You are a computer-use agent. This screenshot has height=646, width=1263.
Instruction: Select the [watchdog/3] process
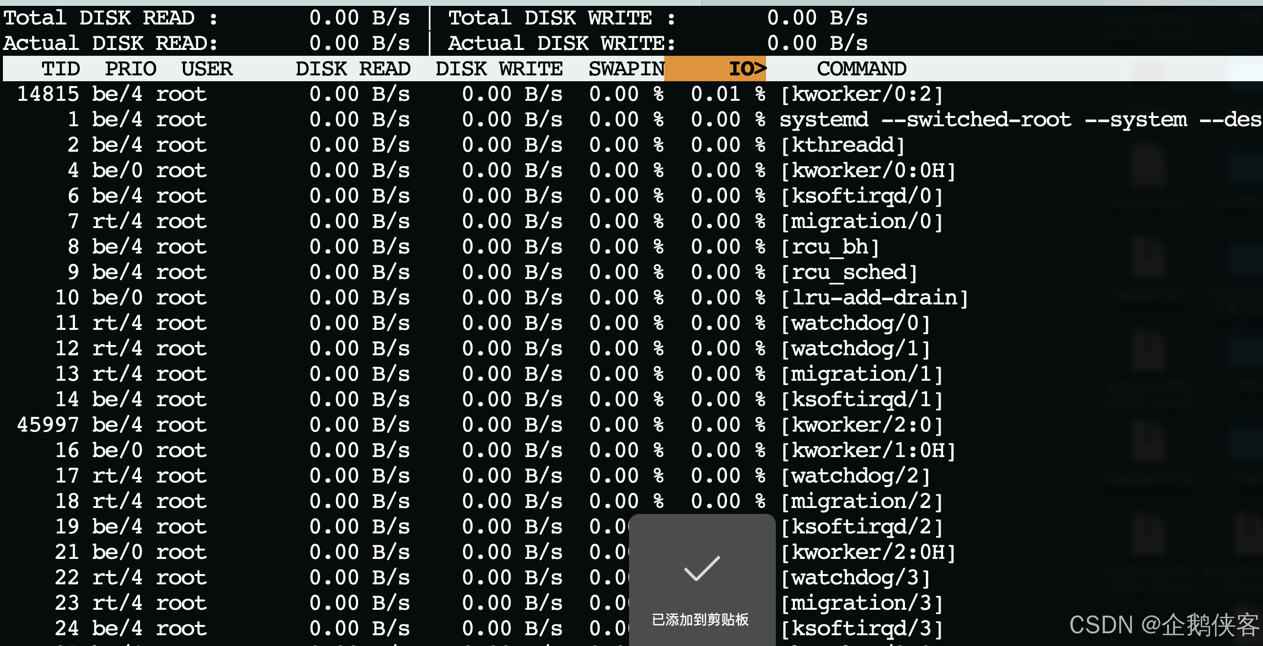pyautogui.click(x=855, y=578)
